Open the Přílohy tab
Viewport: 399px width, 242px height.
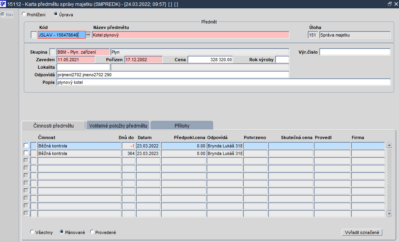click(182, 126)
